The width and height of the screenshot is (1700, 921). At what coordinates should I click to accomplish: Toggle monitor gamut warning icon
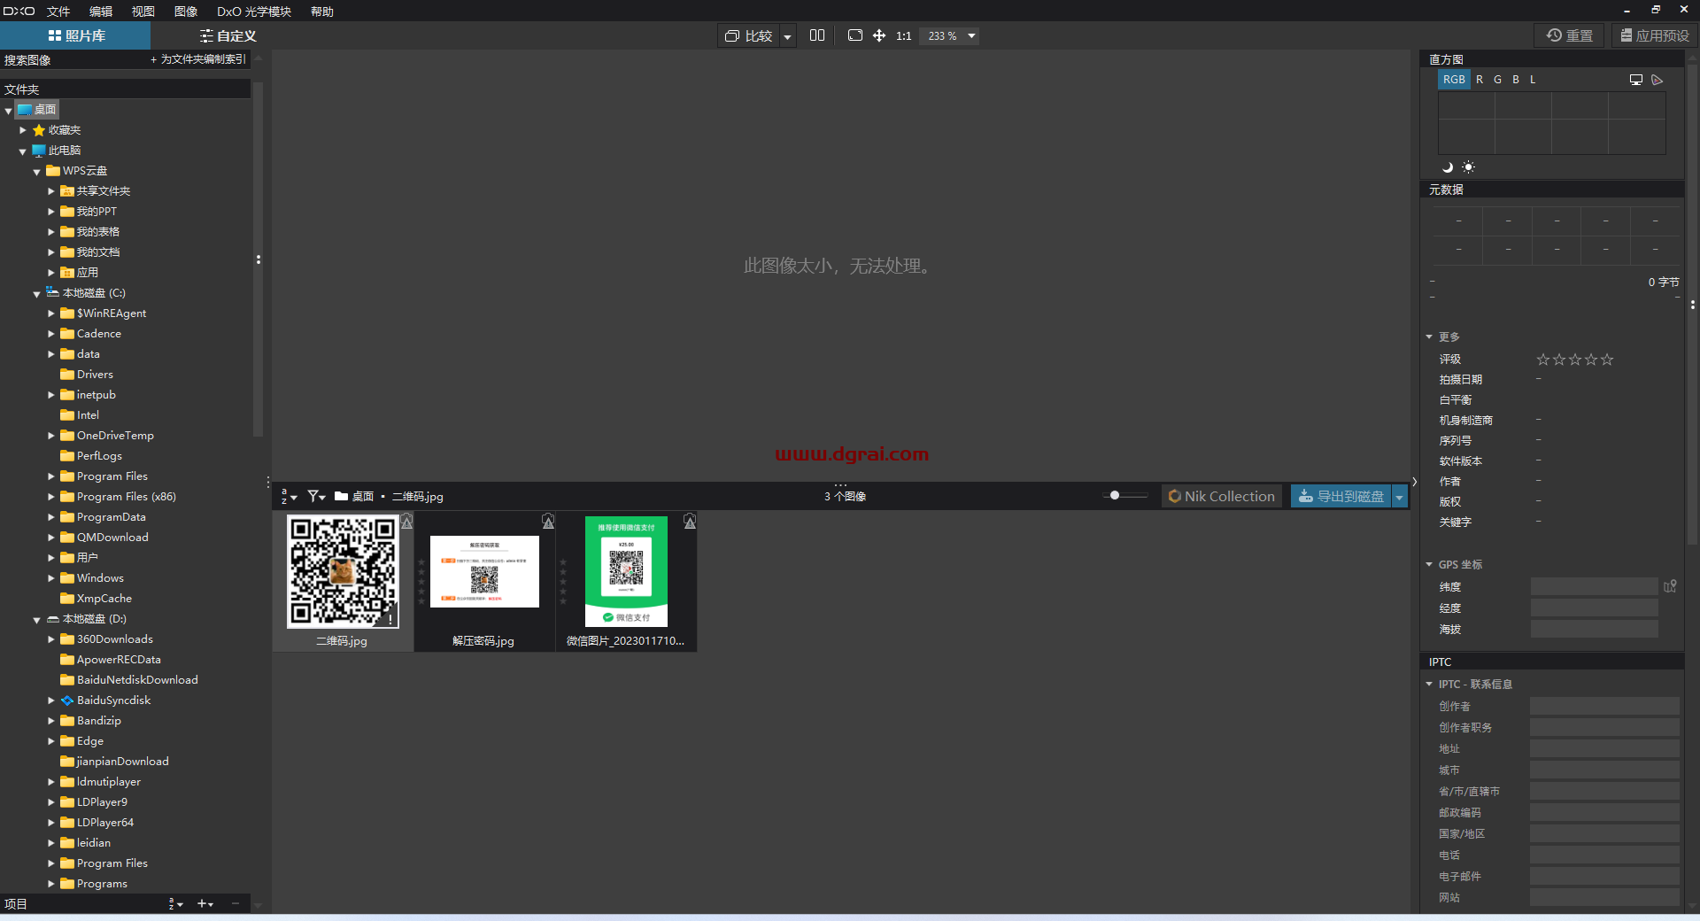pyautogui.click(x=1636, y=80)
